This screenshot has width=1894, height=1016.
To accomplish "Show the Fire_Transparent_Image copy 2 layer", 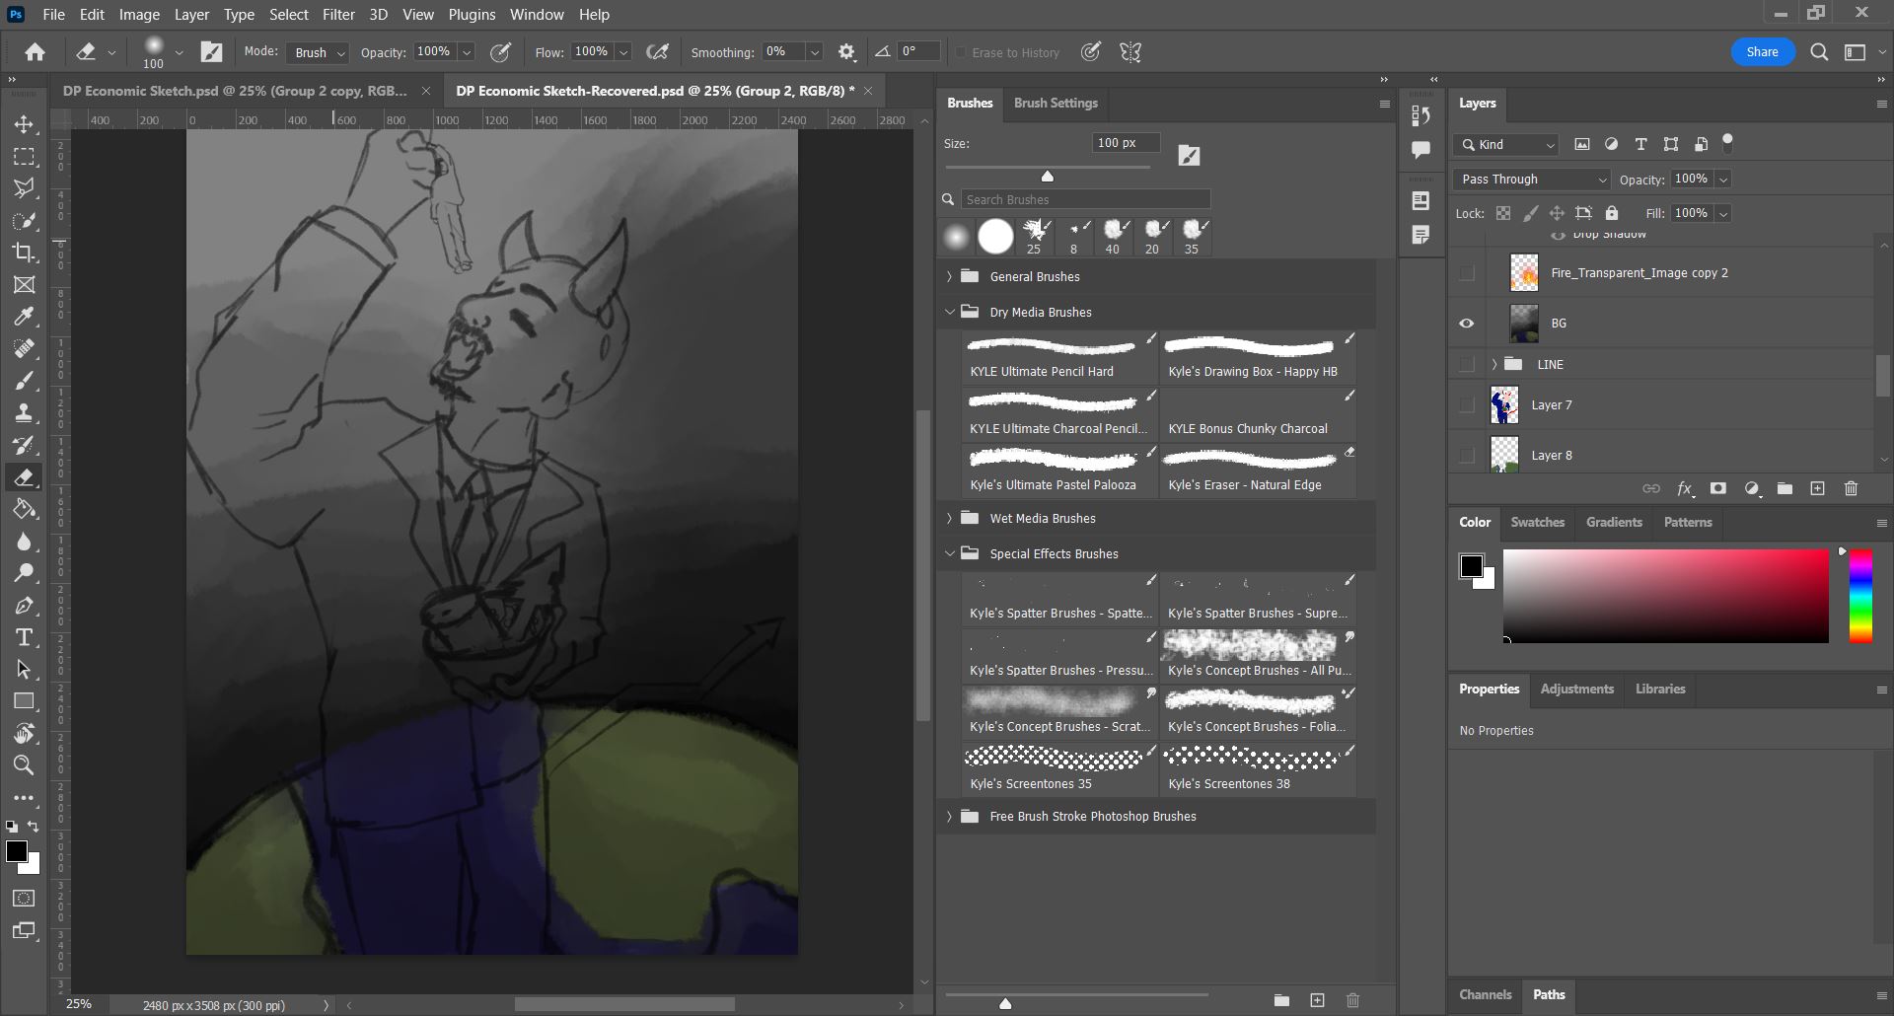I will tap(1467, 273).
